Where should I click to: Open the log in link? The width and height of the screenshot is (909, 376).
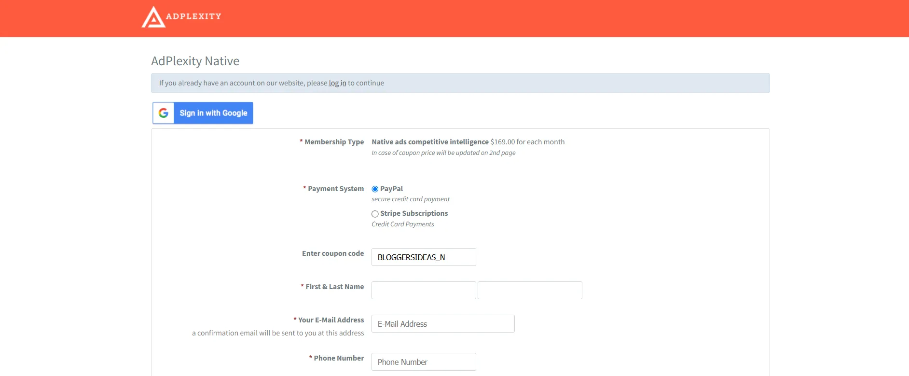[338, 83]
